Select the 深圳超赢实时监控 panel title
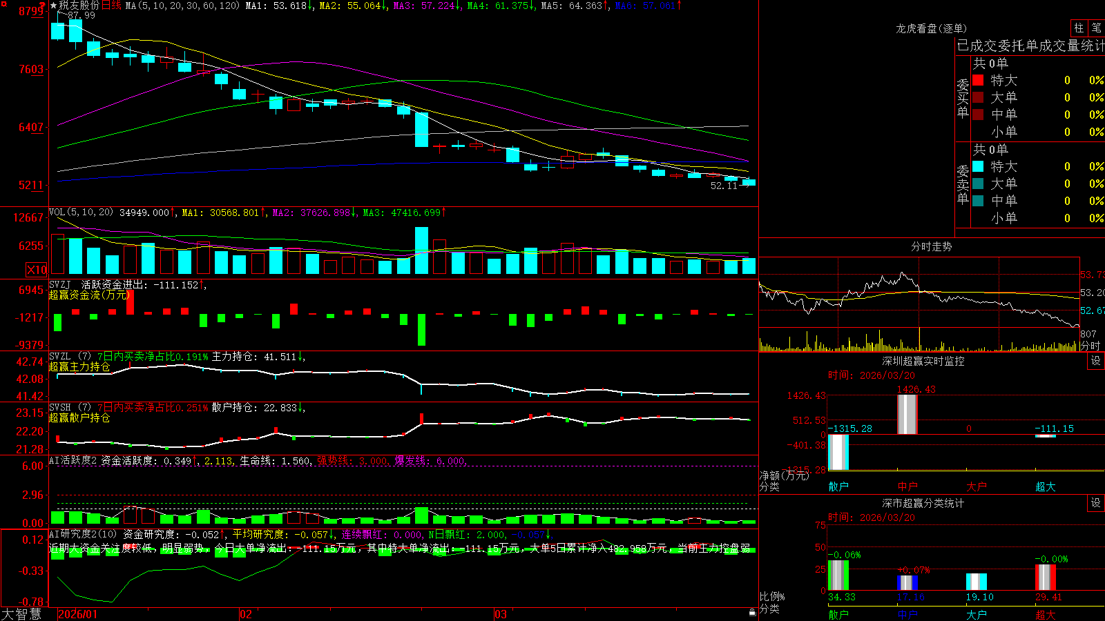The height and width of the screenshot is (621, 1105). coord(923,361)
